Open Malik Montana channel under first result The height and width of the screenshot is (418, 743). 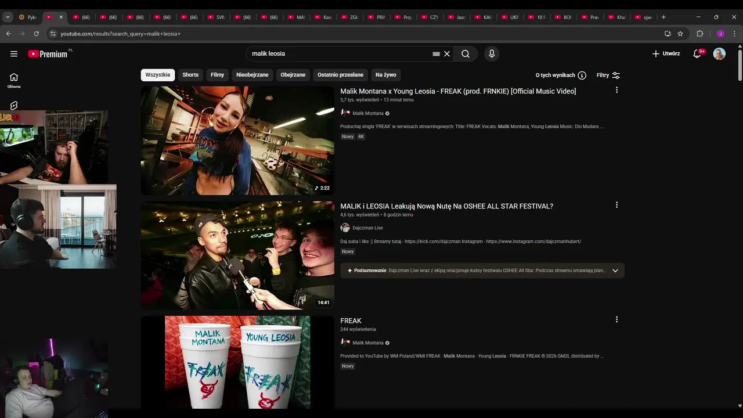tap(368, 113)
